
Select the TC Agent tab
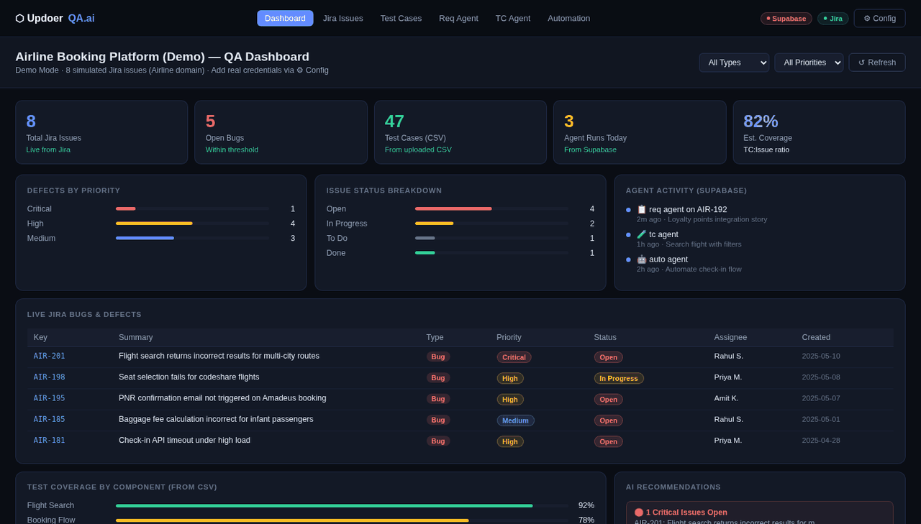[x=513, y=18]
